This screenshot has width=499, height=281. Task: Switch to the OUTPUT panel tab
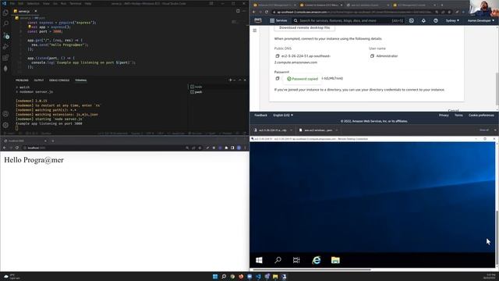(39, 80)
